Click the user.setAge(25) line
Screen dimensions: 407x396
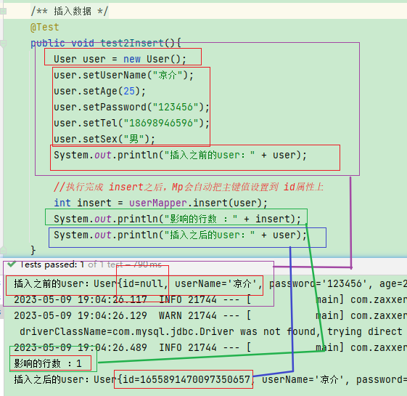(x=99, y=92)
